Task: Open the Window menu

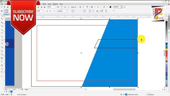Action: [x=56, y=4]
